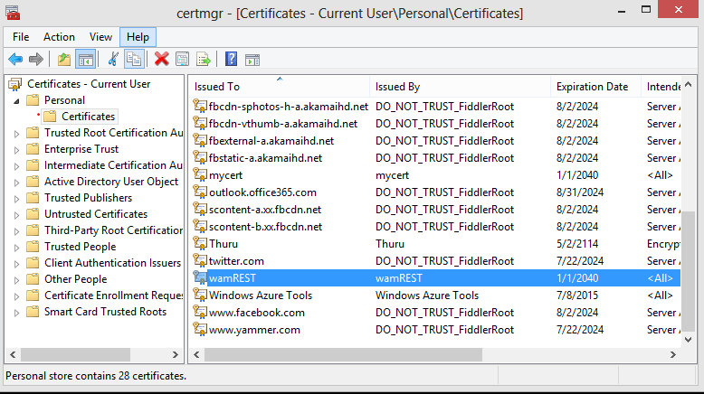
Task: Click the Export List toolbar icon
Action: pos(204,60)
